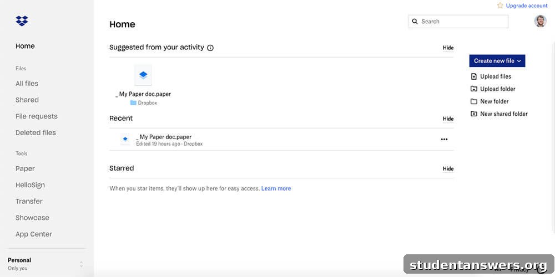Expand the Personal account switcher

click(81, 264)
